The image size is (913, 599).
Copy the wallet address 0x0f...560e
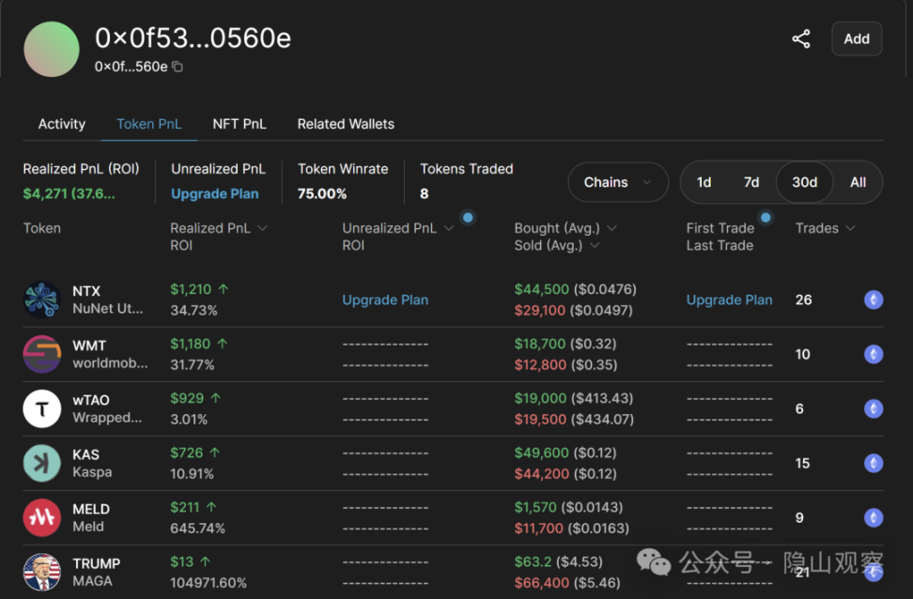point(178,67)
